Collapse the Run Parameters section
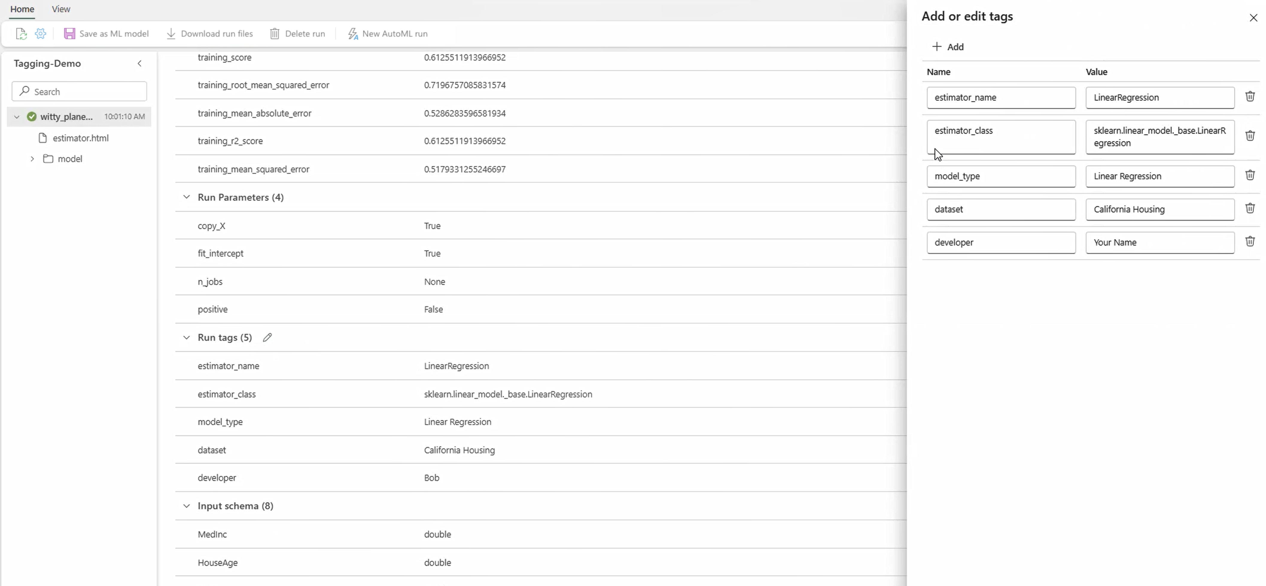Image resolution: width=1266 pixels, height=586 pixels. pos(186,197)
